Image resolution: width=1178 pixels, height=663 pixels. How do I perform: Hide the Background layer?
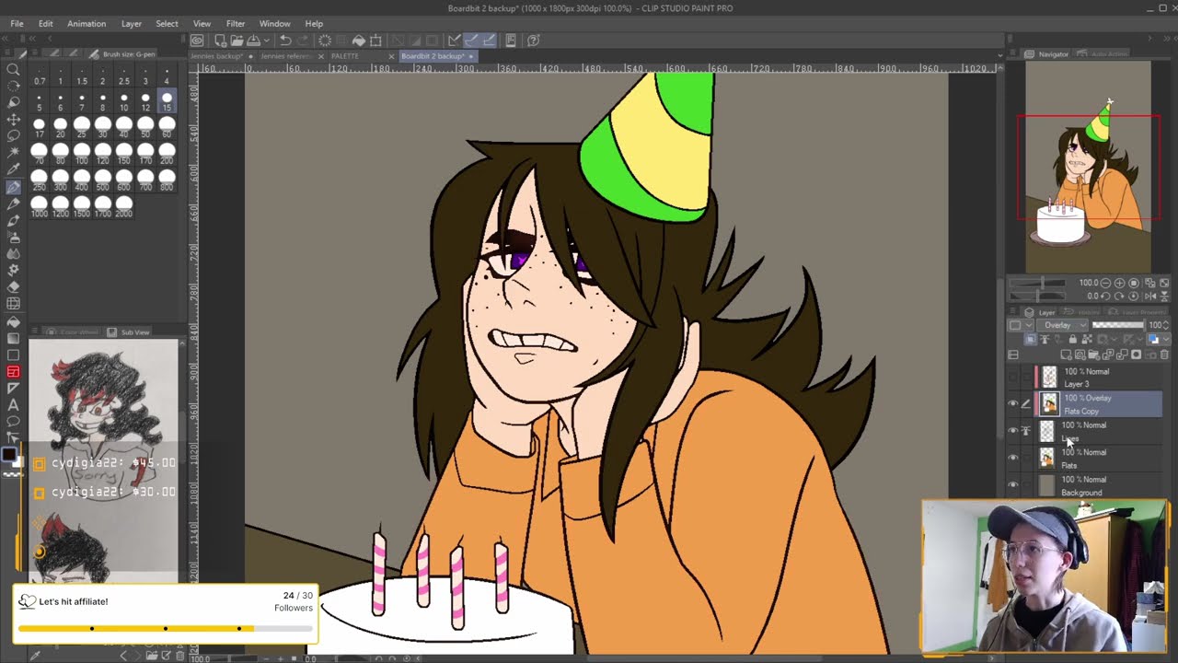click(x=1013, y=485)
